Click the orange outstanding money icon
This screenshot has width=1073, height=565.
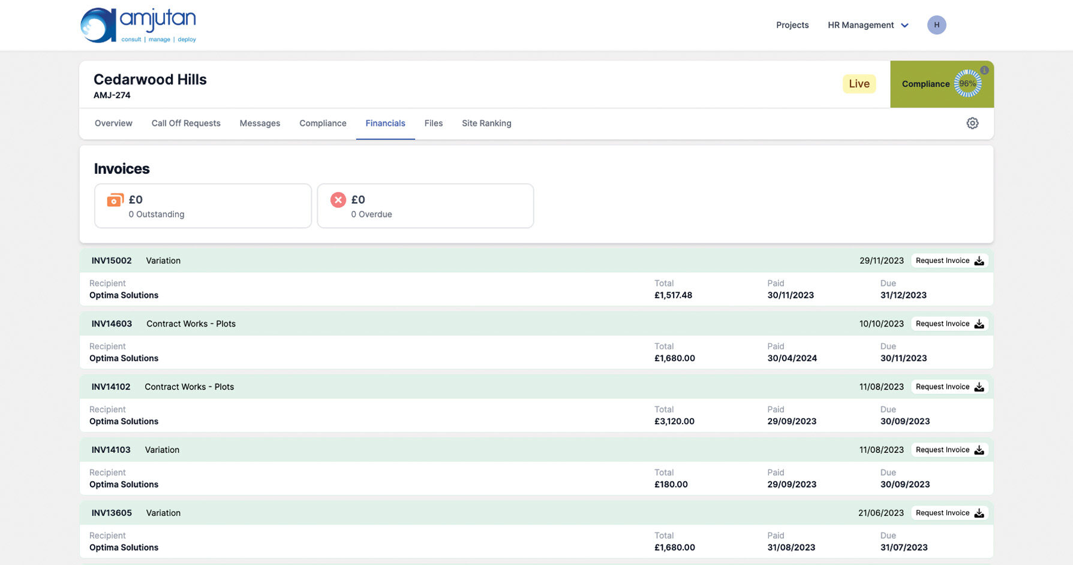[115, 200]
